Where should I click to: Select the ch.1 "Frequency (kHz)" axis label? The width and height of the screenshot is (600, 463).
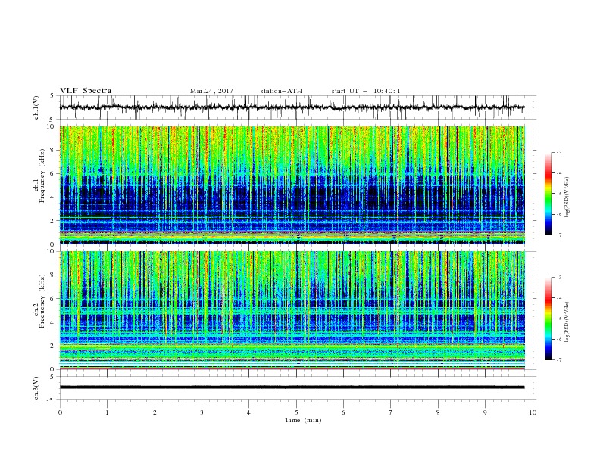[x=42, y=176]
